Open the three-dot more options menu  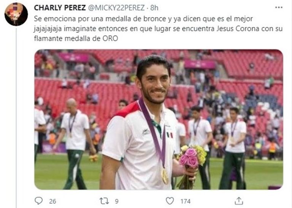click(x=279, y=8)
